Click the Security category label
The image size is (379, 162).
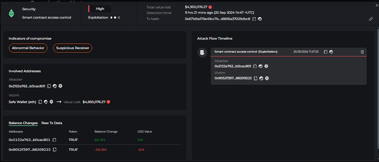(x=29, y=9)
